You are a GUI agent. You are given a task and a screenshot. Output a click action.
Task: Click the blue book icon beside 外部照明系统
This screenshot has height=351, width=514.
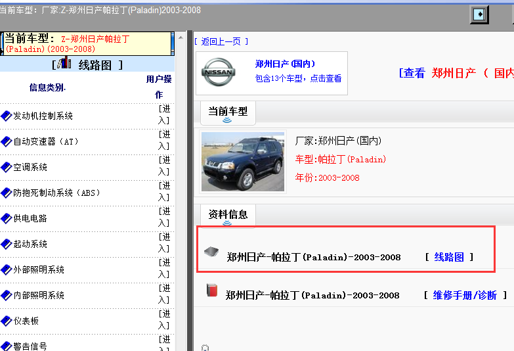[x=6, y=269]
